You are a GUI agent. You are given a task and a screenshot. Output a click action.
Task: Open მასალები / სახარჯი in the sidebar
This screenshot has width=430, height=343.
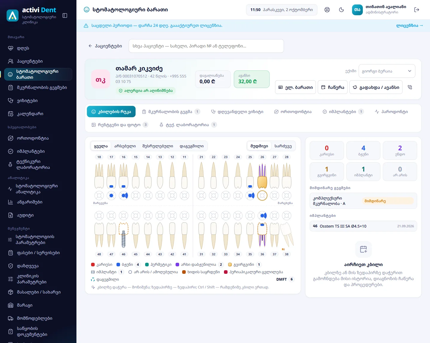click(38, 292)
